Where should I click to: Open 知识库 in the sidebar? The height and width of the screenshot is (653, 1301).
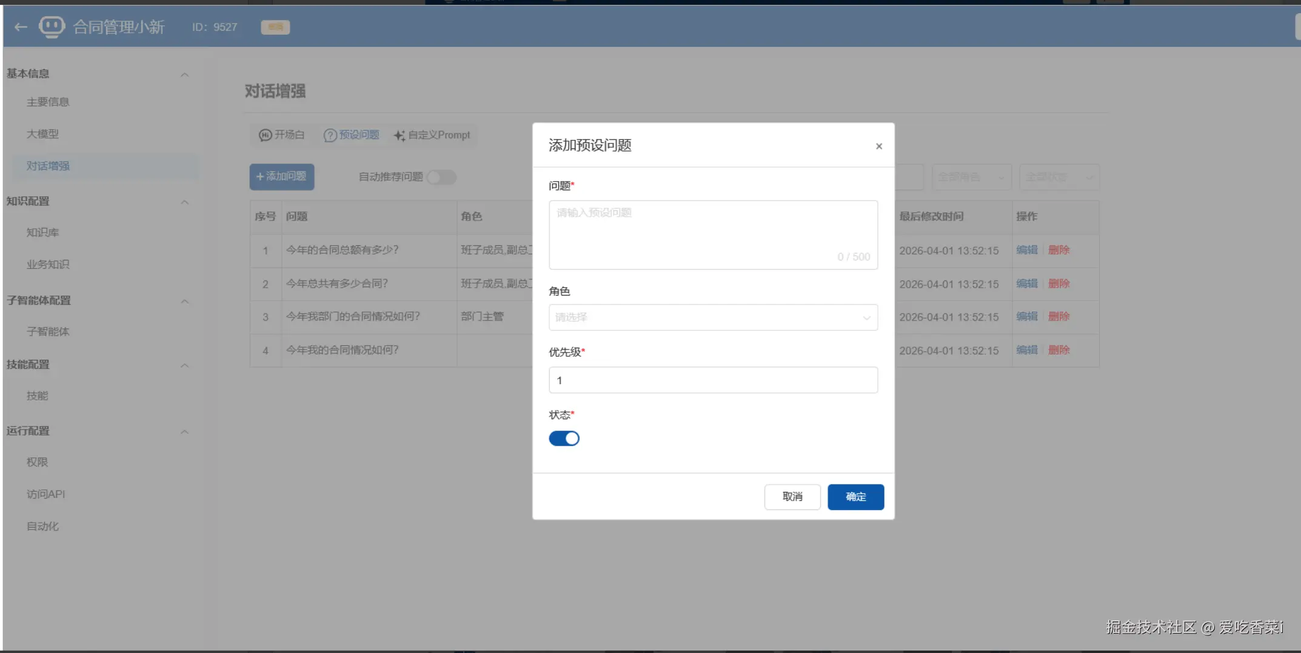[x=42, y=233]
